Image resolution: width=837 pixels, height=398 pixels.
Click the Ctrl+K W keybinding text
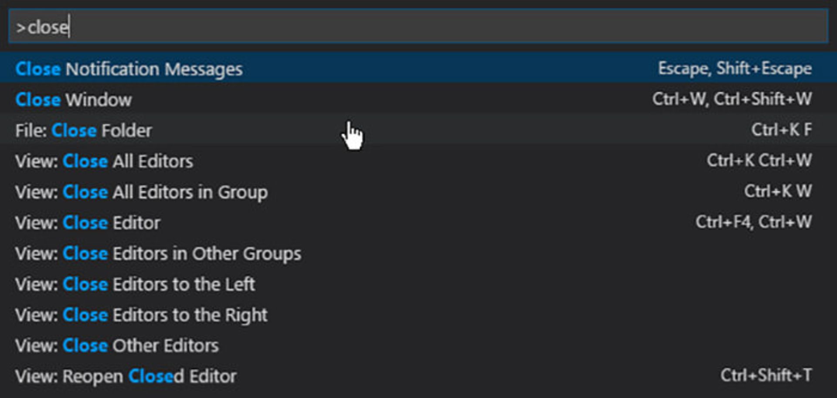[x=778, y=191]
